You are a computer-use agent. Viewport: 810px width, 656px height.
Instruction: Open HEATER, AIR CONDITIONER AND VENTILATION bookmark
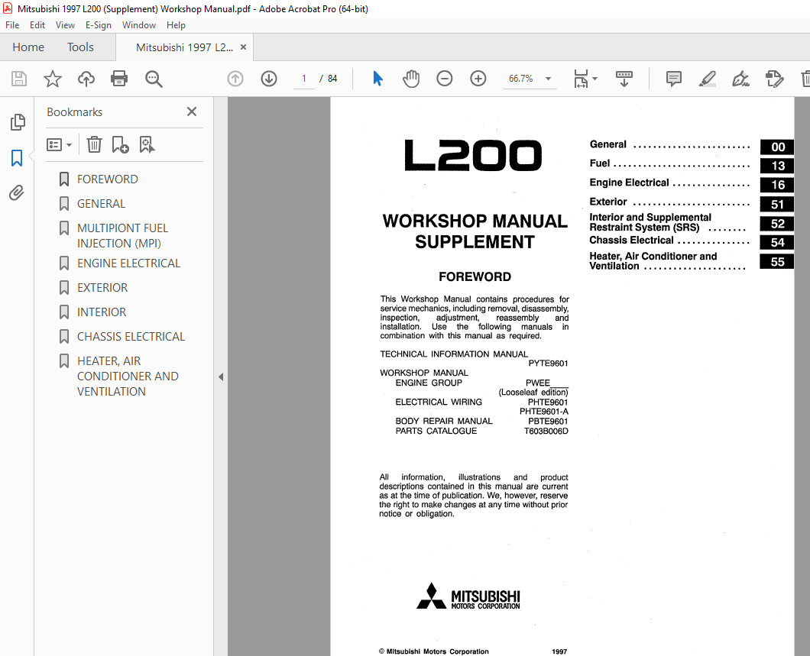(x=128, y=376)
